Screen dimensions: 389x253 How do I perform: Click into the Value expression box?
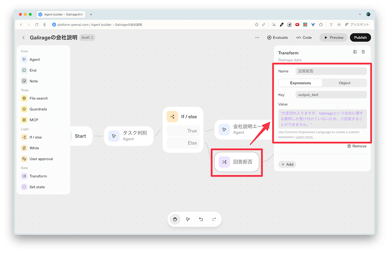tap(323, 119)
